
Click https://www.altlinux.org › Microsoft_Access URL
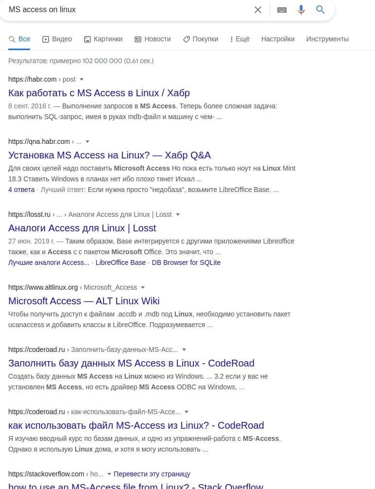click(x=73, y=288)
